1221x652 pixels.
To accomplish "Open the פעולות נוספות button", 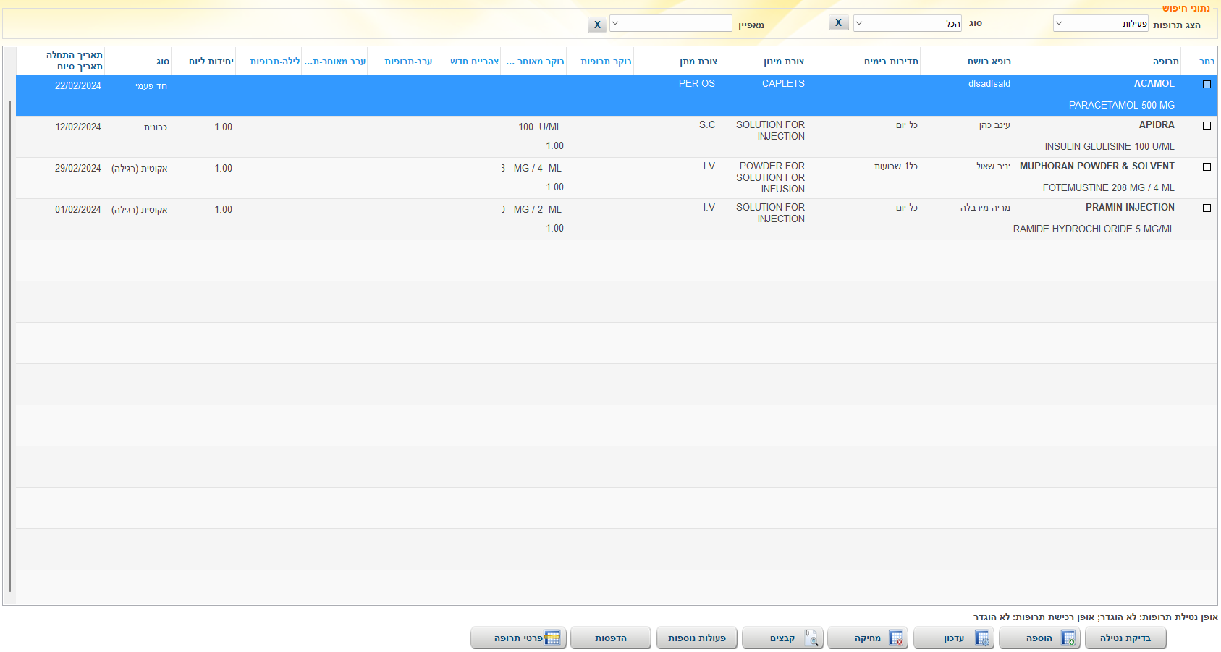I will pos(696,638).
